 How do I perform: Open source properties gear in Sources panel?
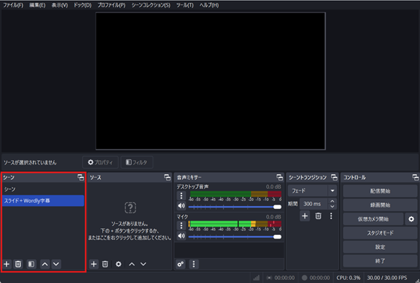119,264
